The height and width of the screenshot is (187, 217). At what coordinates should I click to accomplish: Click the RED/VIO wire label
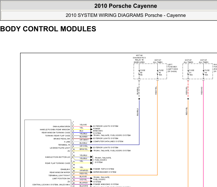[x=202, y=90]
